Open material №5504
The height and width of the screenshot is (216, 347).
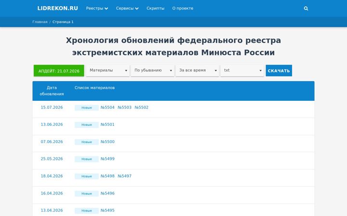pyautogui.click(x=107, y=108)
